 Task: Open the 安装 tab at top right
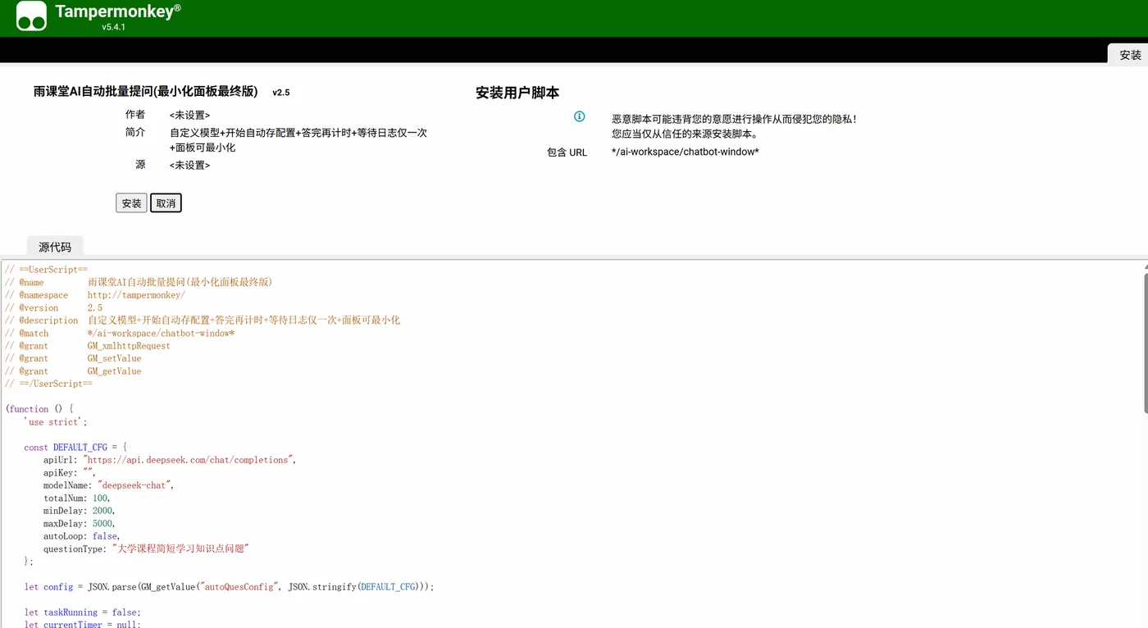(x=1130, y=55)
